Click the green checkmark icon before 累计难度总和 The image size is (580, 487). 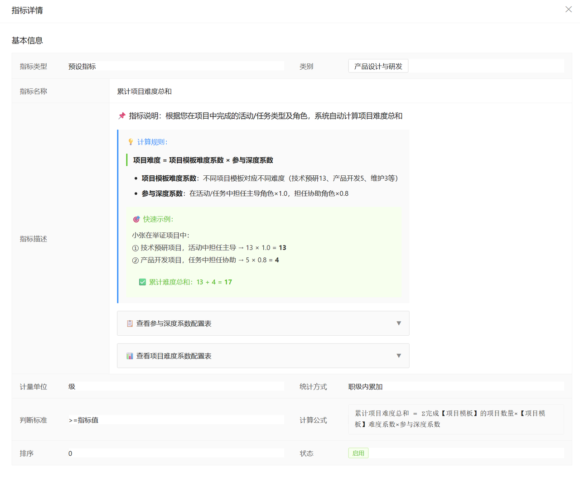(x=142, y=282)
